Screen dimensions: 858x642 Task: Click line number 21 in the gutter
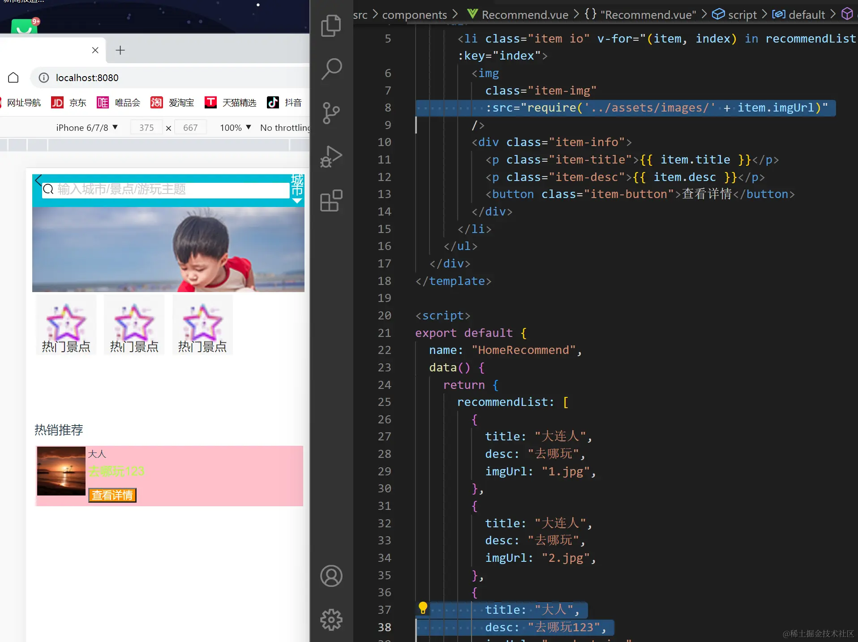[x=384, y=333]
